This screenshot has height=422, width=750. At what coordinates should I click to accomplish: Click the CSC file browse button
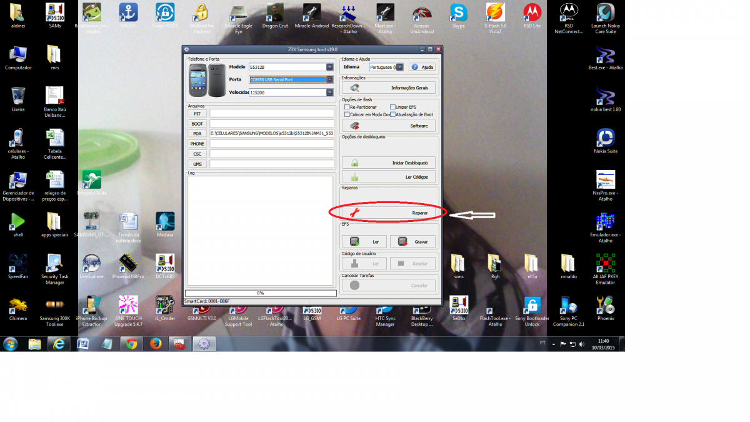197,154
